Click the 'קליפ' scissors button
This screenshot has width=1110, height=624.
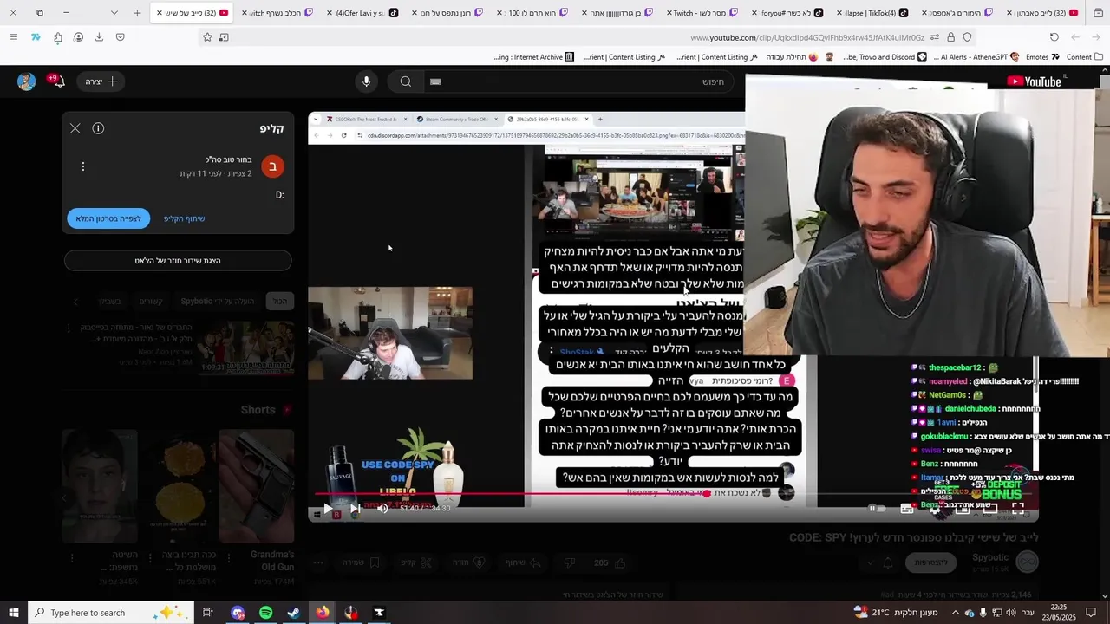pos(415,562)
